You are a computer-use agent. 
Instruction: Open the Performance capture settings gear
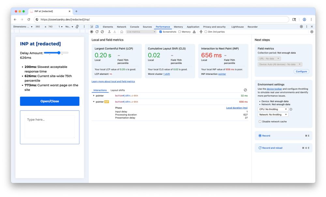click(x=312, y=32)
